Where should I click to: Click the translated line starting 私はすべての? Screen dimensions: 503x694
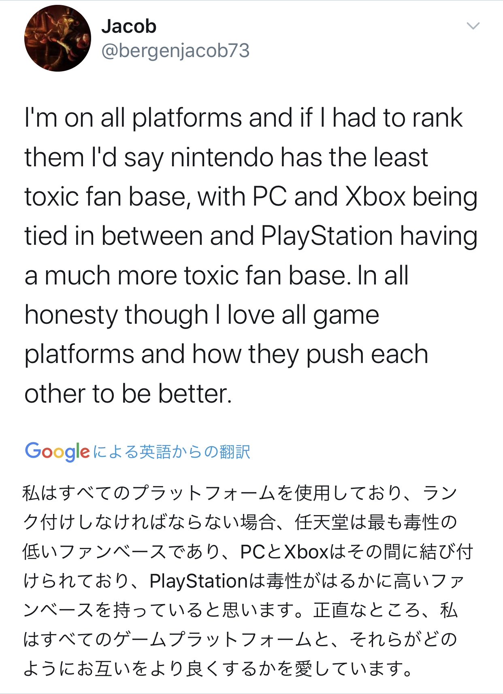[x=240, y=493]
